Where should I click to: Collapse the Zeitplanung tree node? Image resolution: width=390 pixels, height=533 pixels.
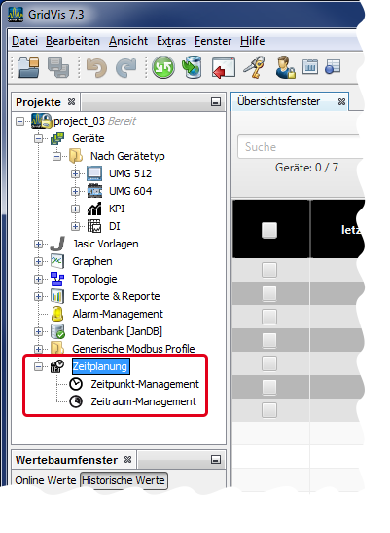click(x=38, y=366)
